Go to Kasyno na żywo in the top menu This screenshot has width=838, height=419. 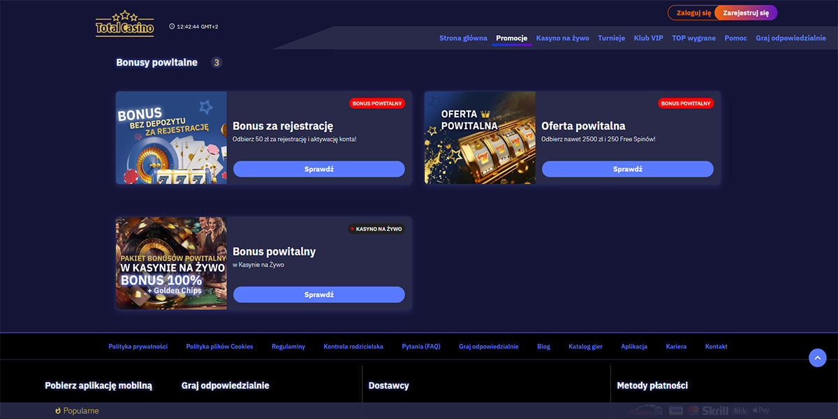tap(562, 38)
